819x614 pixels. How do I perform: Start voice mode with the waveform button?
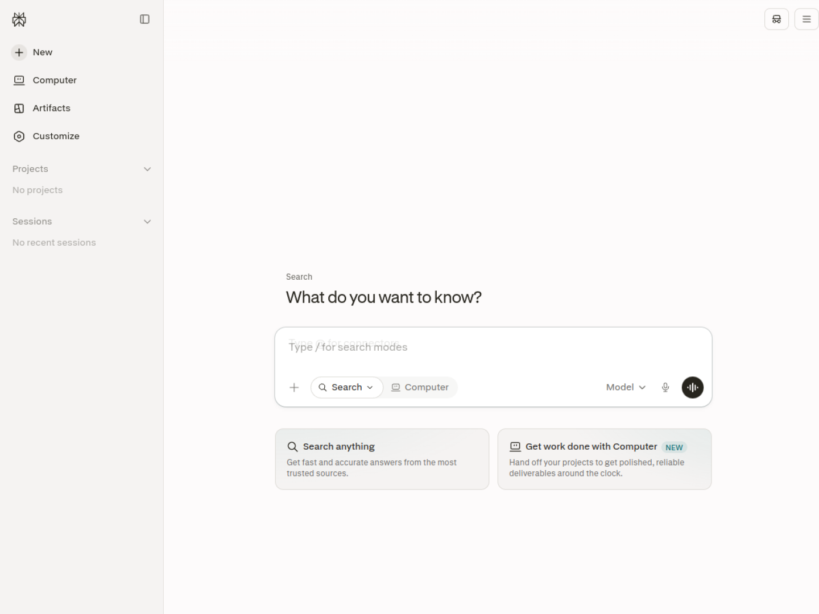pos(693,388)
